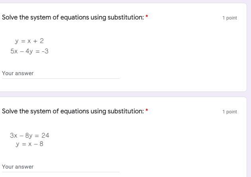Click the answer field under the 3x − 8y = 24 system
The height and width of the screenshot is (177, 251).
61,167
